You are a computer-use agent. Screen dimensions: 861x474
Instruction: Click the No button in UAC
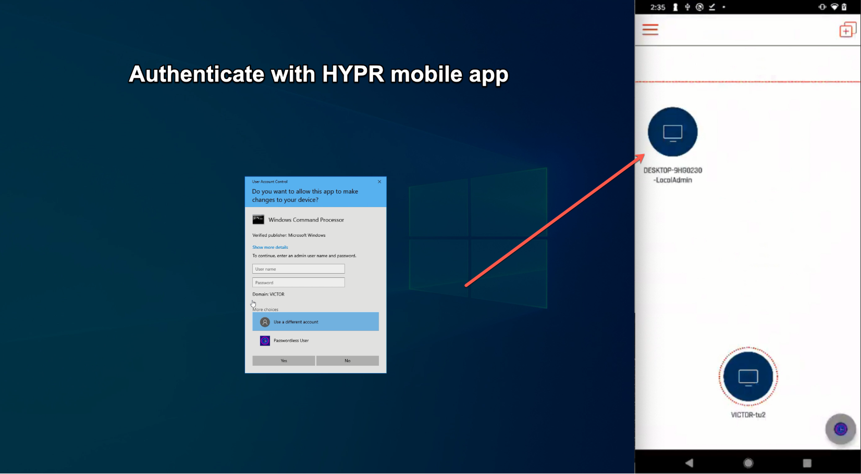click(348, 361)
